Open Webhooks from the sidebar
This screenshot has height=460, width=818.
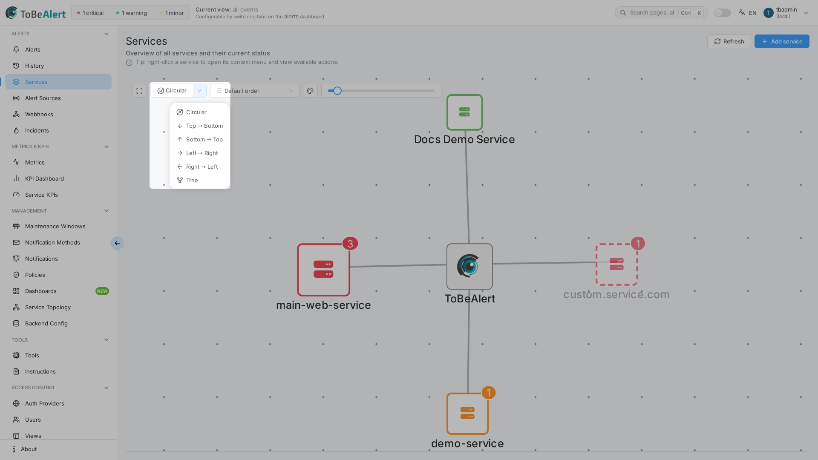(x=58, y=114)
